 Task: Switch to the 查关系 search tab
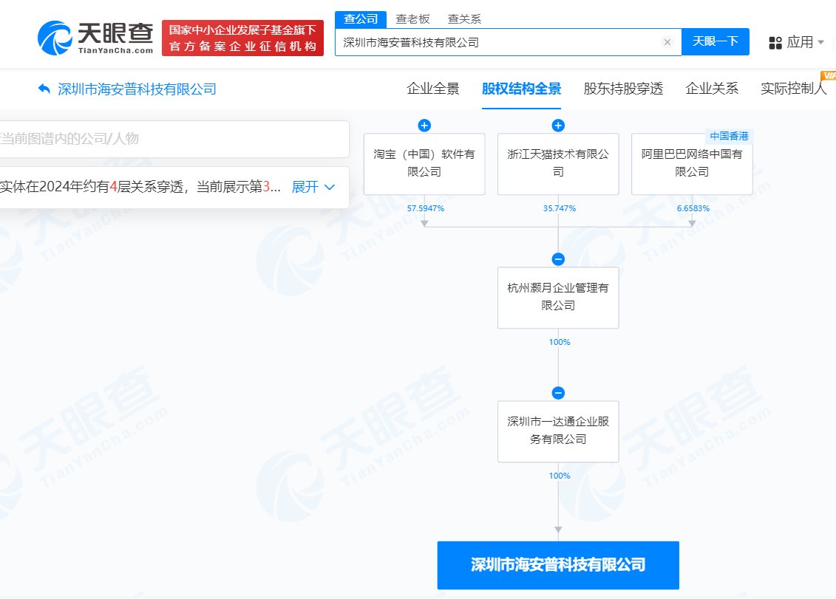(x=464, y=19)
